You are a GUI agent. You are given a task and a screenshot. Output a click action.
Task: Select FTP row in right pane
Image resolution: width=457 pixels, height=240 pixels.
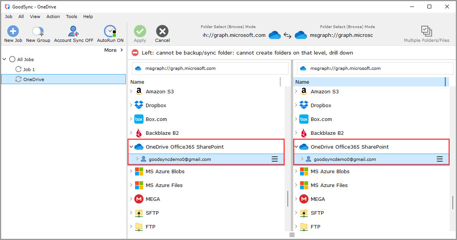371,227
